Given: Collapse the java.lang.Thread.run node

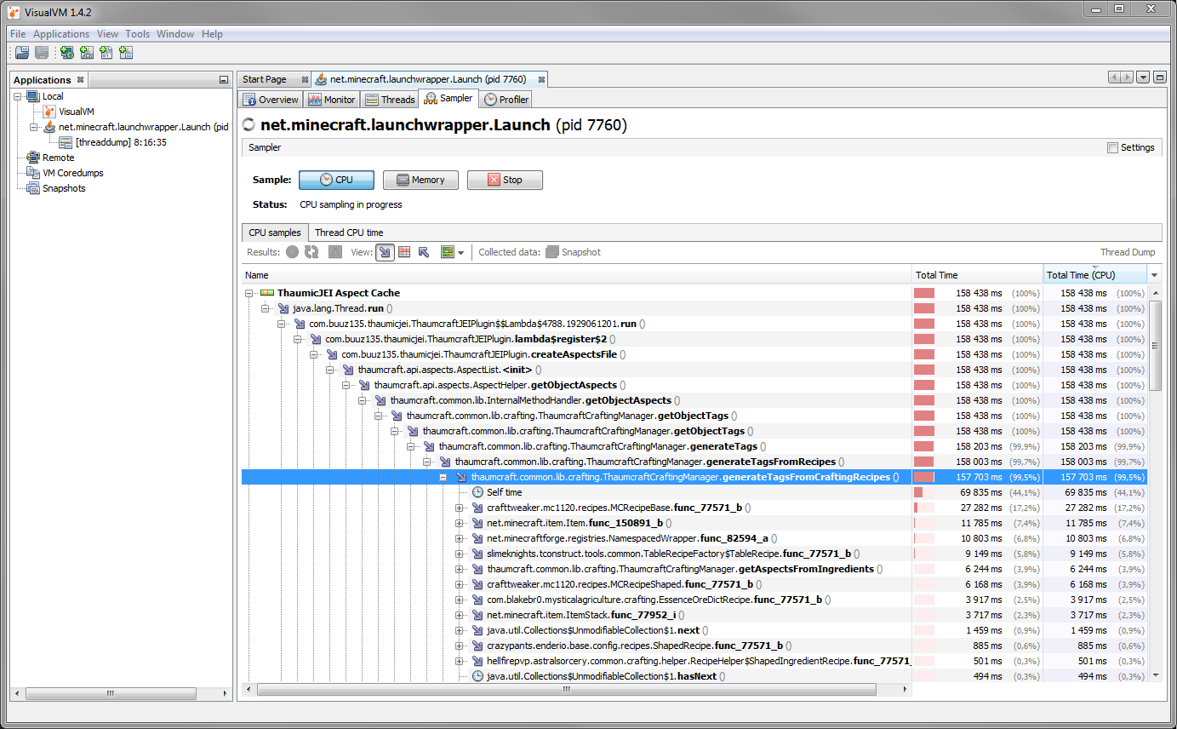Looking at the screenshot, I should (x=266, y=308).
